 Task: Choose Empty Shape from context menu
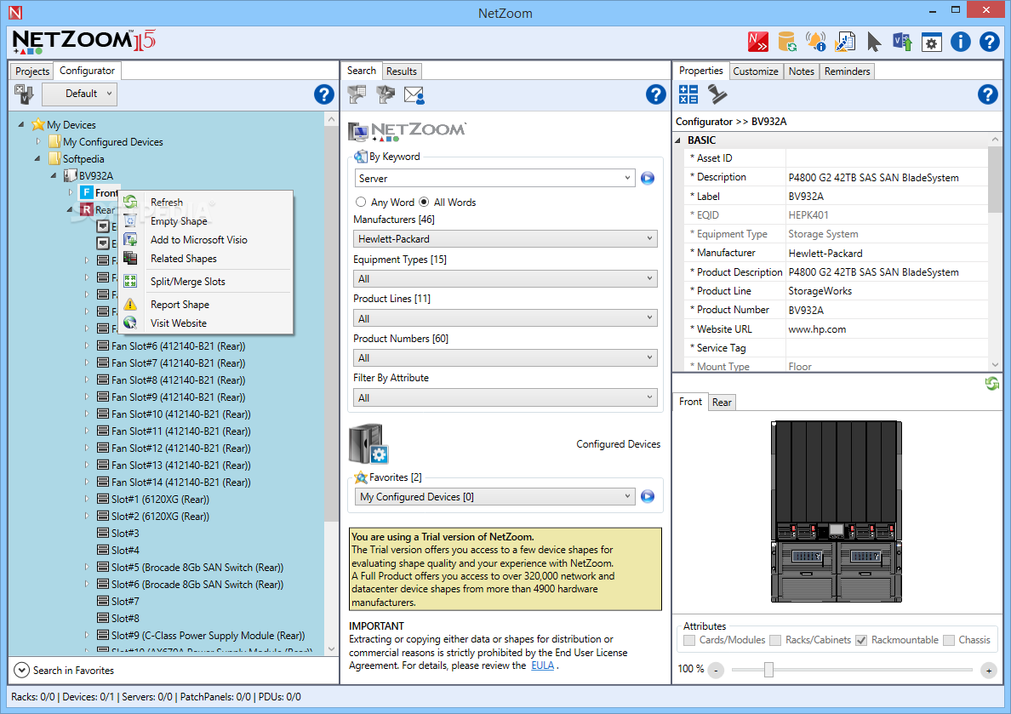[x=205, y=221]
